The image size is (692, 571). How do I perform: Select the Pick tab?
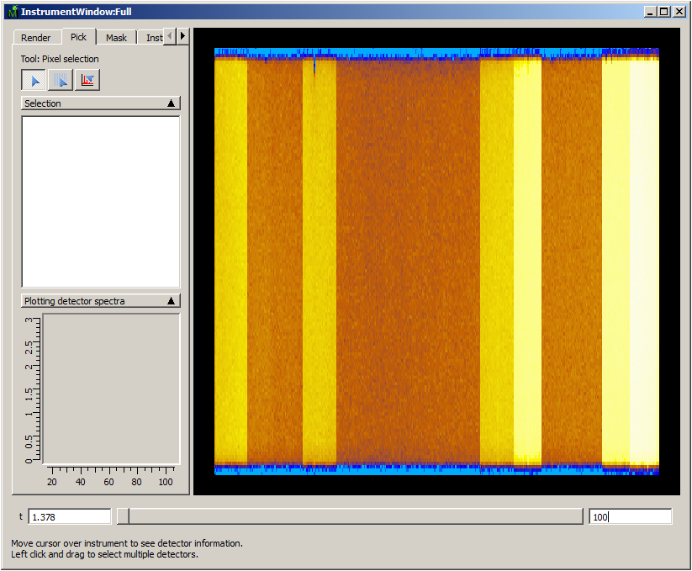[x=78, y=37]
